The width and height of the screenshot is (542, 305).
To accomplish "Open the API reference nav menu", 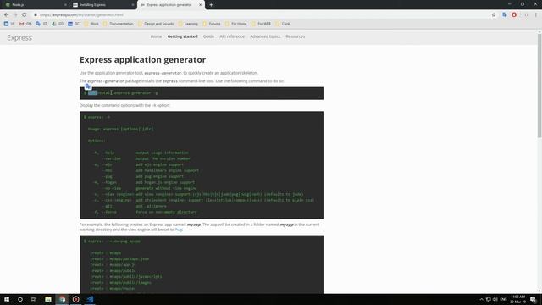I will (232, 36).
